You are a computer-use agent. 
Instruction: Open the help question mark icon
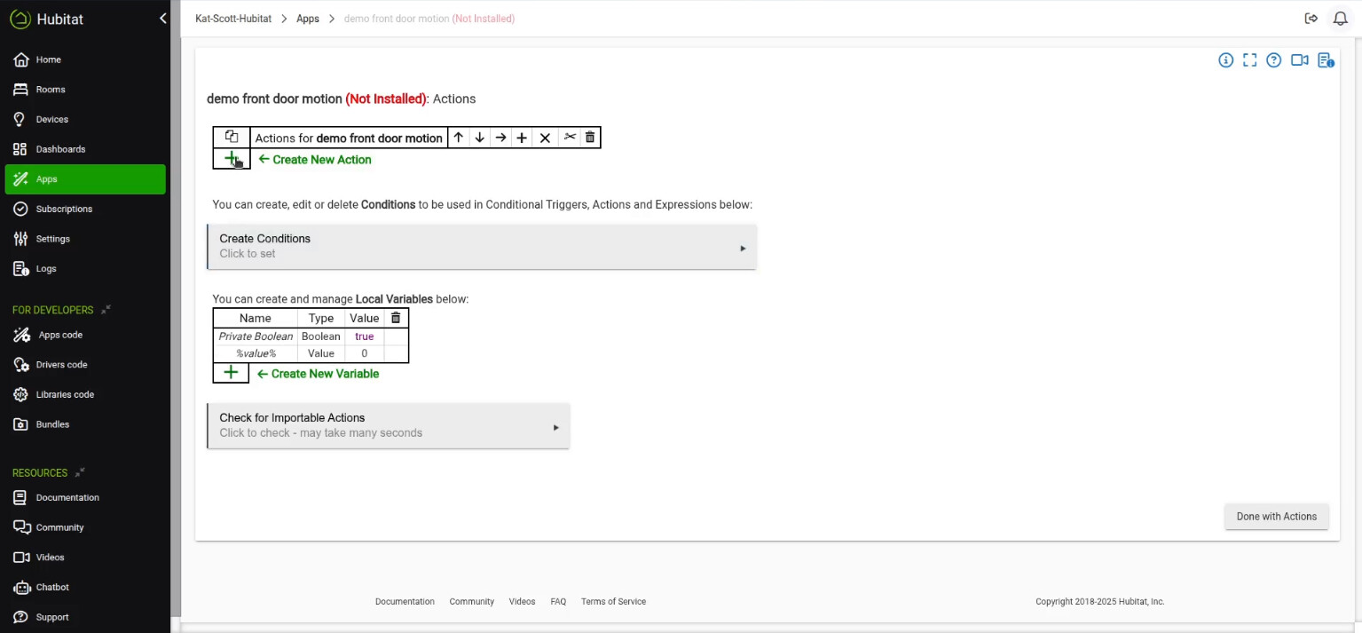click(1273, 60)
